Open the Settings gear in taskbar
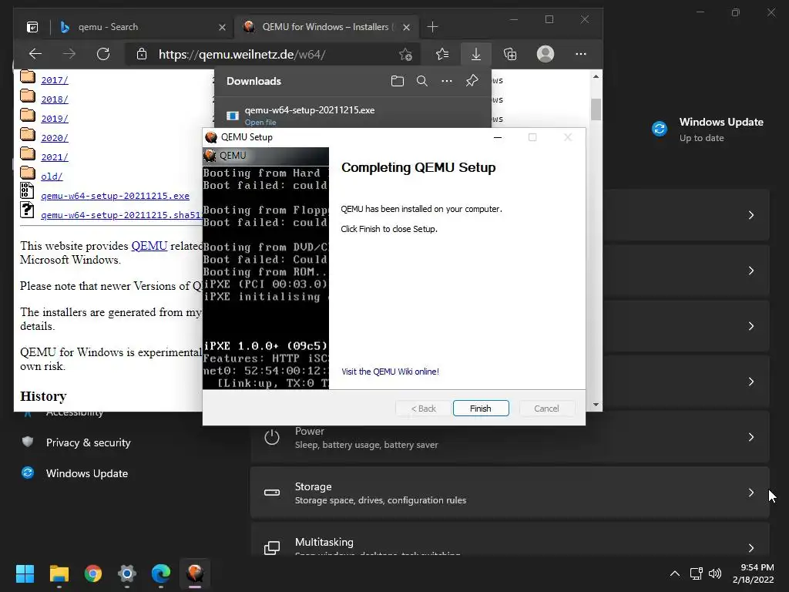Viewport: 789px width, 592px height. [x=127, y=573]
